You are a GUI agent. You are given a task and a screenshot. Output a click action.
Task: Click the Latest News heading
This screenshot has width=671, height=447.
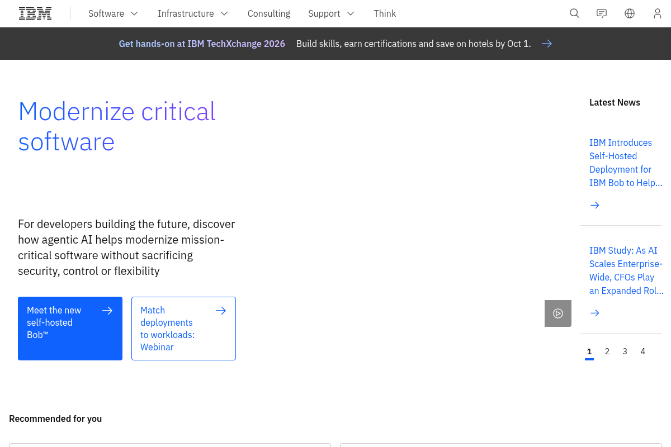point(615,102)
